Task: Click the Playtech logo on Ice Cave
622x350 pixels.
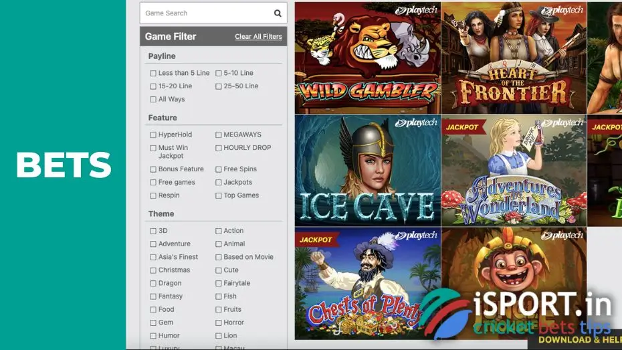Action: [416, 123]
